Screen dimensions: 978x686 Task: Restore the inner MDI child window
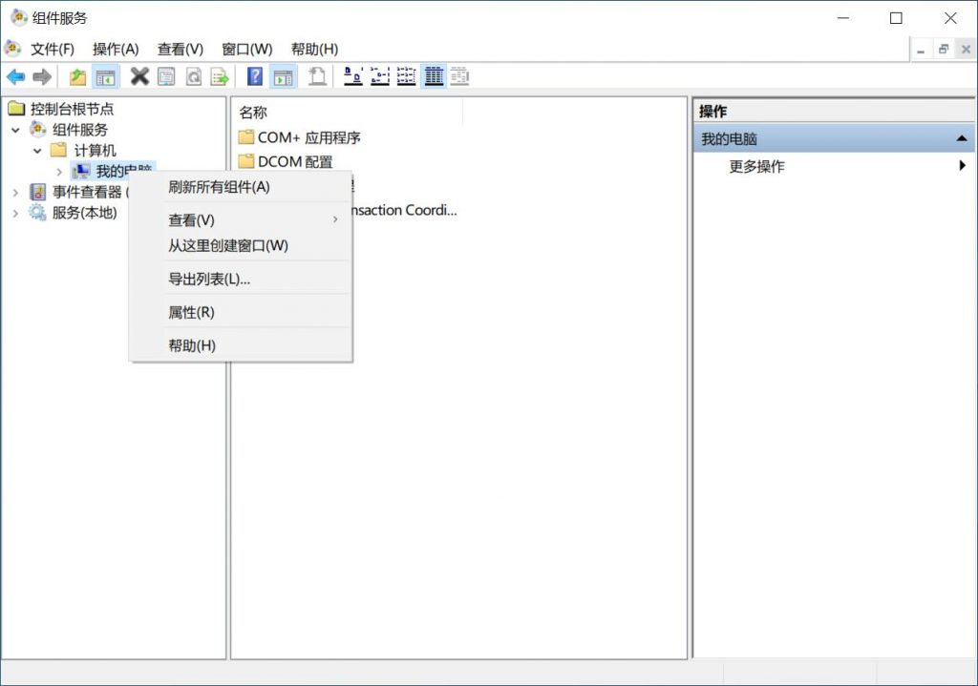(x=943, y=50)
